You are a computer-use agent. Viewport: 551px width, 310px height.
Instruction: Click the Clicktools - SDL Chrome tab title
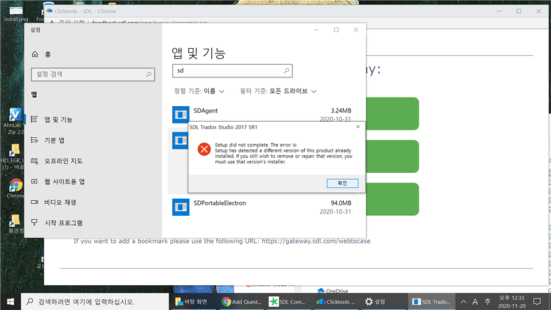tap(86, 11)
